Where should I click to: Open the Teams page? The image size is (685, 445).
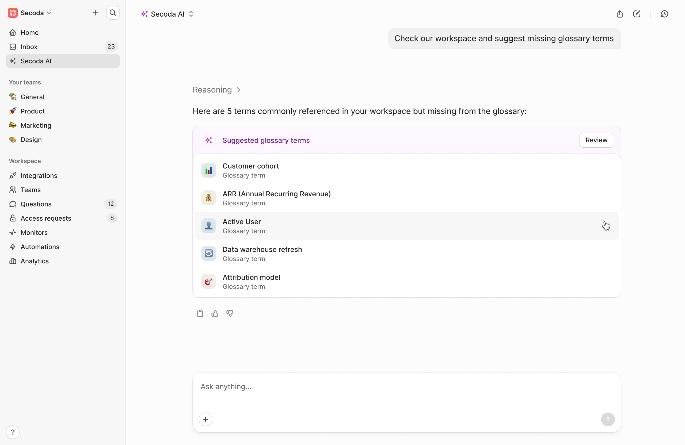(x=63, y=190)
